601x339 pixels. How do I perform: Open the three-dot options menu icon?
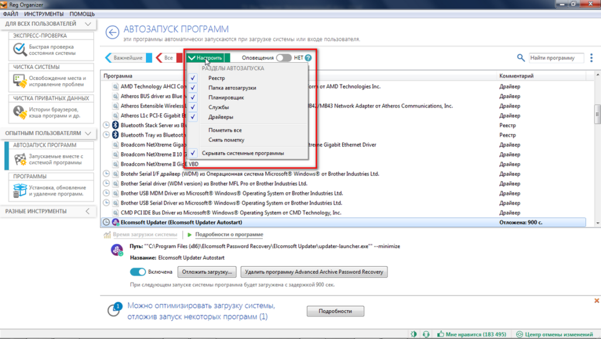coord(590,58)
